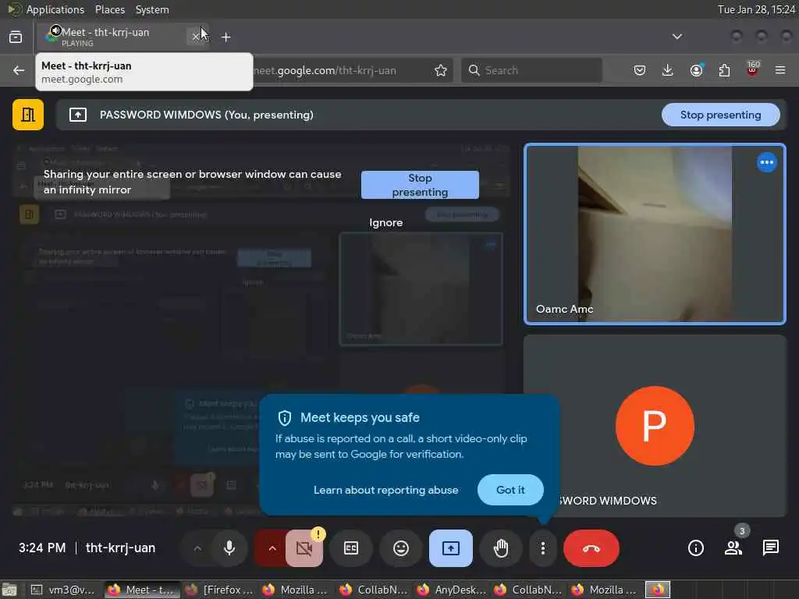Open options on Oamc Amc tile
799x599 pixels.
click(766, 162)
